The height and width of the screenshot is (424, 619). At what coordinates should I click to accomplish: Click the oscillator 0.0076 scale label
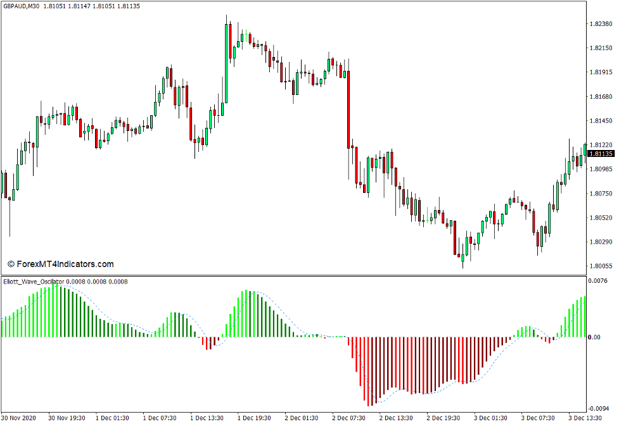(x=599, y=280)
